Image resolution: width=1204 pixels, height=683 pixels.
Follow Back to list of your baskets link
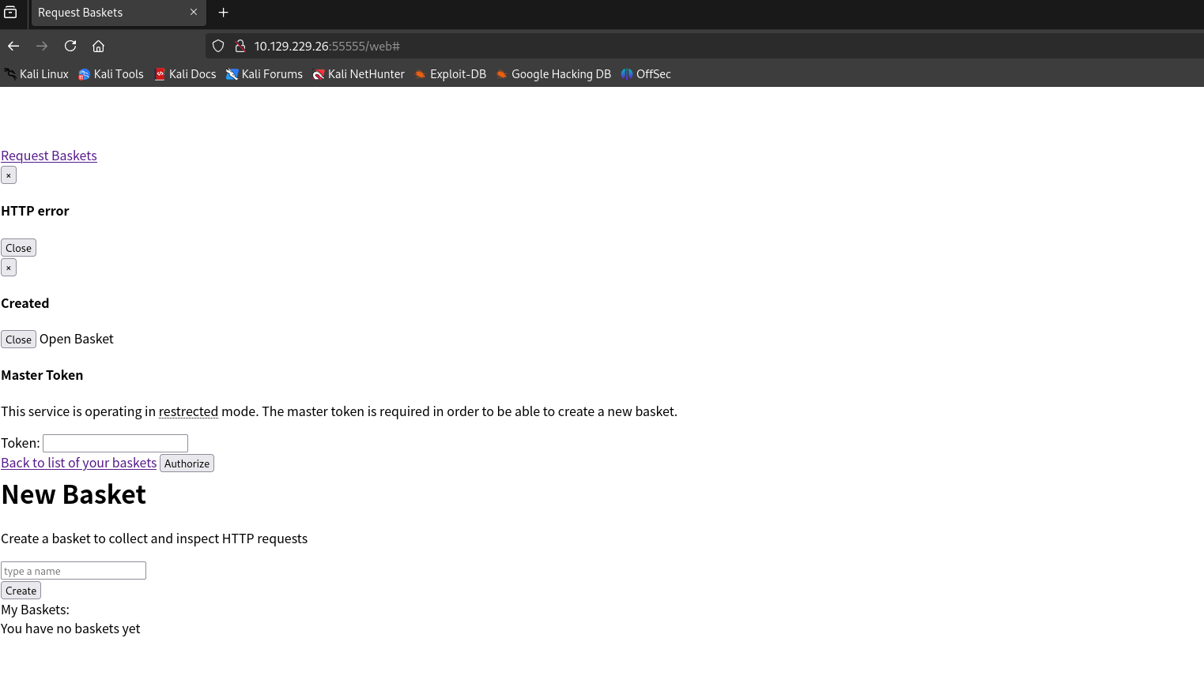pos(79,463)
